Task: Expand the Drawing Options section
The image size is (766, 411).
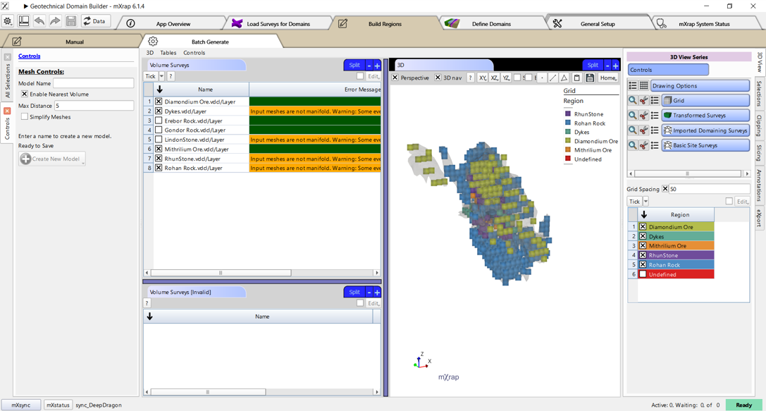Action: 700,85
